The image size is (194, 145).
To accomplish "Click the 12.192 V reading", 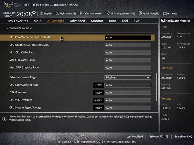I will (166, 108).
